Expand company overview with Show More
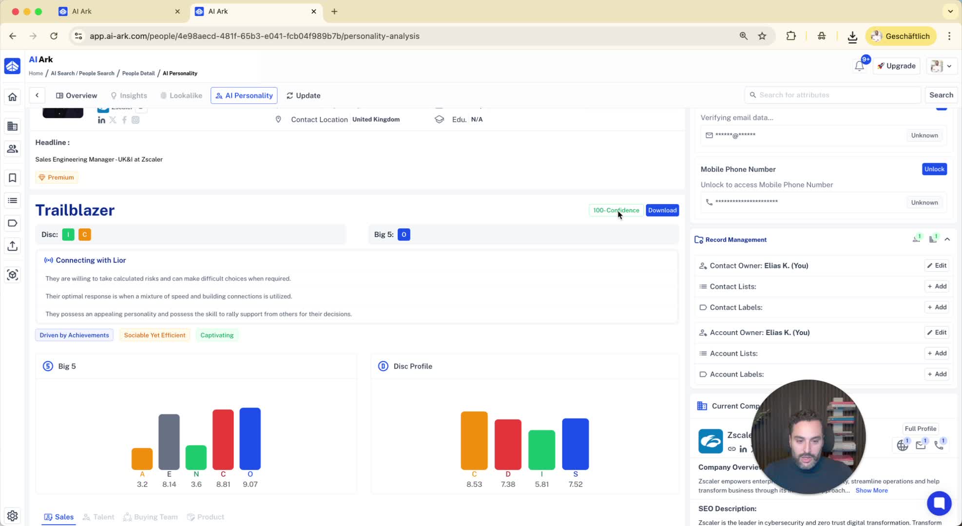962x526 pixels. pos(871,490)
